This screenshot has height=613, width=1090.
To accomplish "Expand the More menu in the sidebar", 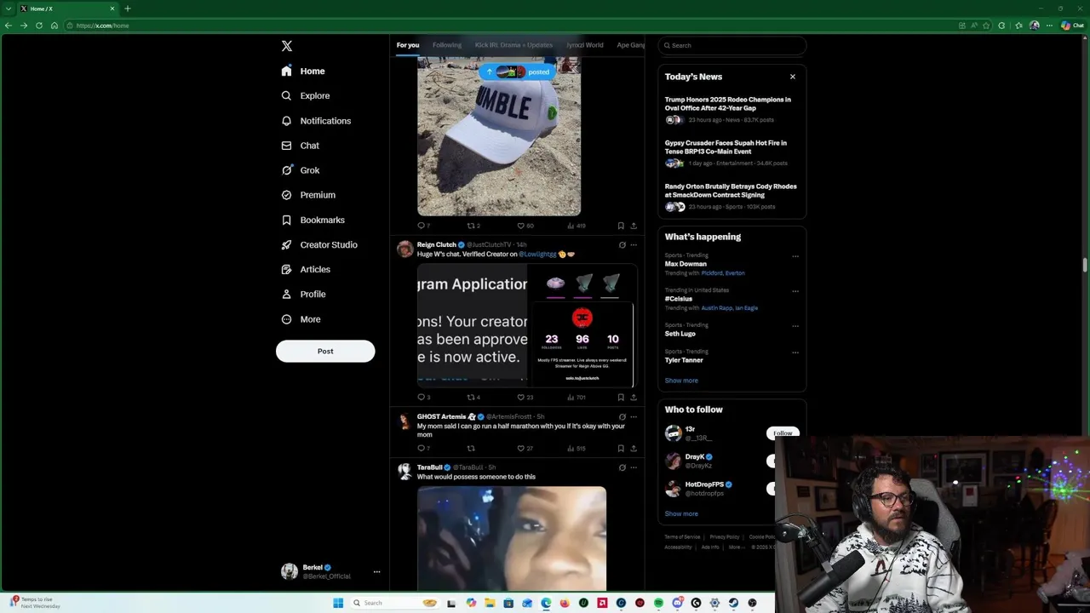I will 301,319.
